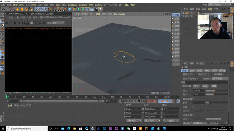
Task: Open the 渲染 (Render) main menu
Action: coord(58,5)
